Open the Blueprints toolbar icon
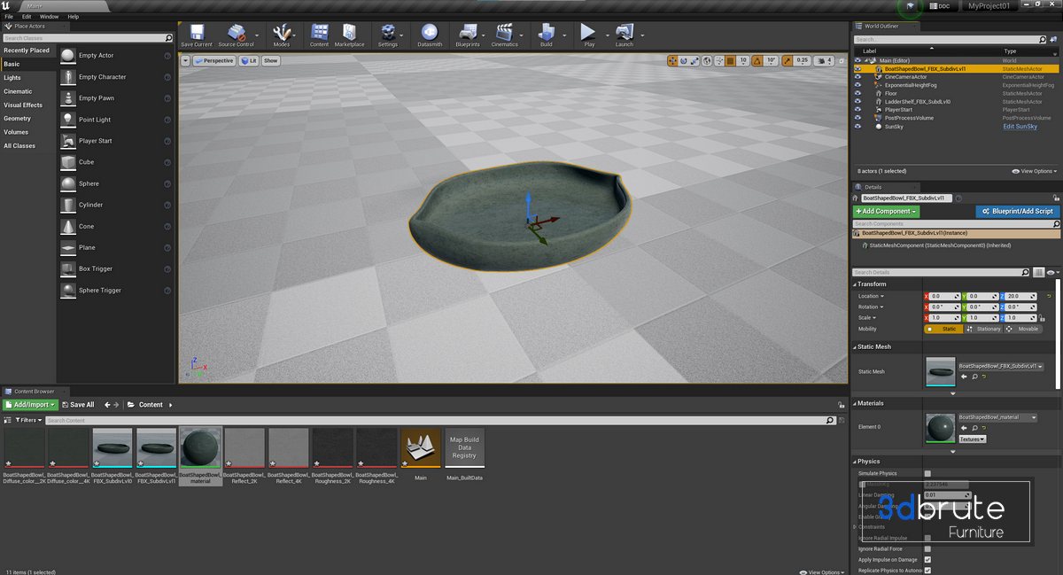Image resolution: width=1063 pixels, height=575 pixels. (467, 35)
